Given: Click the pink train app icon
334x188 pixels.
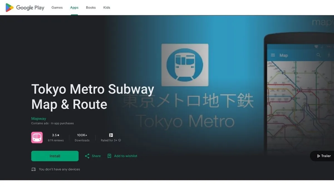Looking at the screenshot, I should tap(37, 138).
